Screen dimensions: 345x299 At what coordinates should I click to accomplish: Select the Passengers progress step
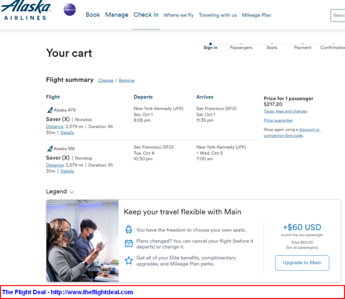pos(241,46)
